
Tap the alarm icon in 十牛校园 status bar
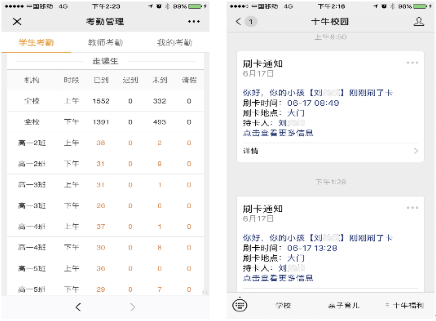tap(384, 6)
